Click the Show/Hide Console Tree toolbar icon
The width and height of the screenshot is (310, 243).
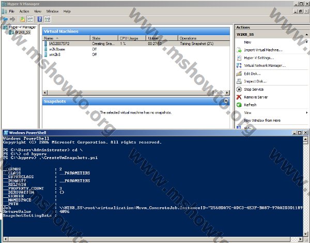[30, 19]
